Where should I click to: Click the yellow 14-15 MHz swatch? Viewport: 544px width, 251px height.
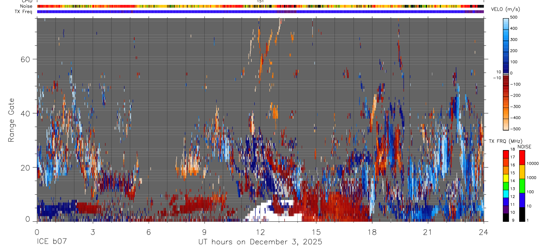[x=506, y=178]
